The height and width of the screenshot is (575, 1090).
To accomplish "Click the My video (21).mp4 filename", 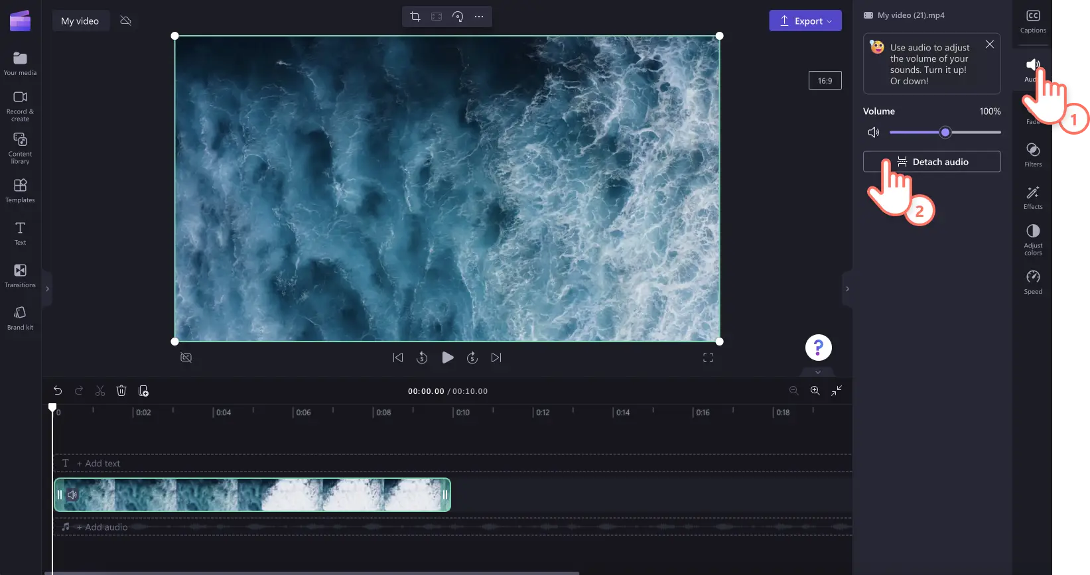I will pos(911,15).
